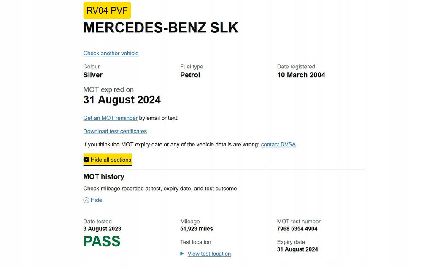Select the fuel type value 'Petrol'
This screenshot has width=432, height=268.
pyautogui.click(x=190, y=75)
